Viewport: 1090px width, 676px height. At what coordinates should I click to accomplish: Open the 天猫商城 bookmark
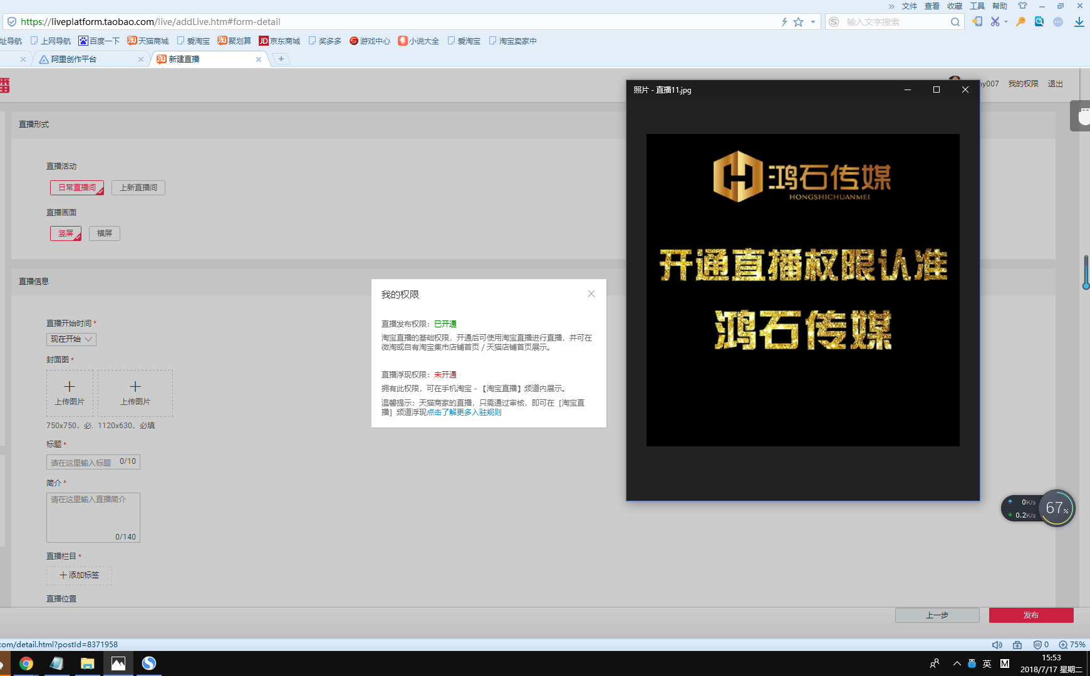click(148, 41)
